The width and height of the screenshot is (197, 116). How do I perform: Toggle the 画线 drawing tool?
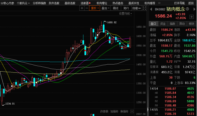(x=116, y=8)
